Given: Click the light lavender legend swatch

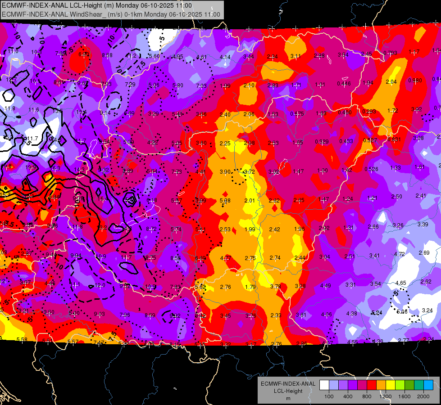Looking at the screenshot, I should pos(334,385).
